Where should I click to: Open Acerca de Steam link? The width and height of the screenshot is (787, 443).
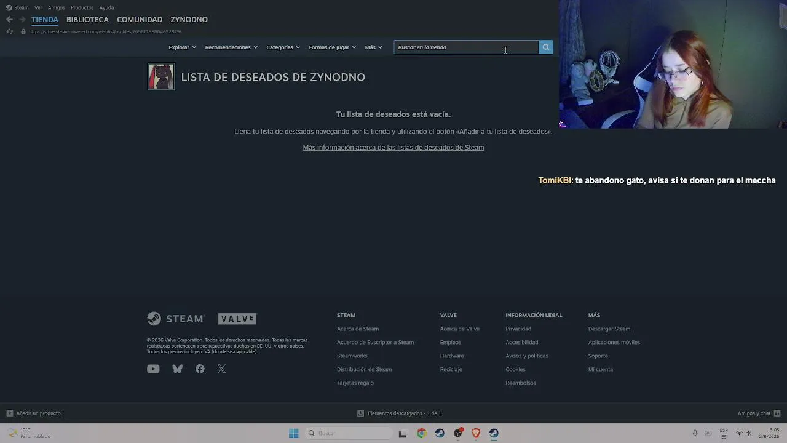pos(358,329)
